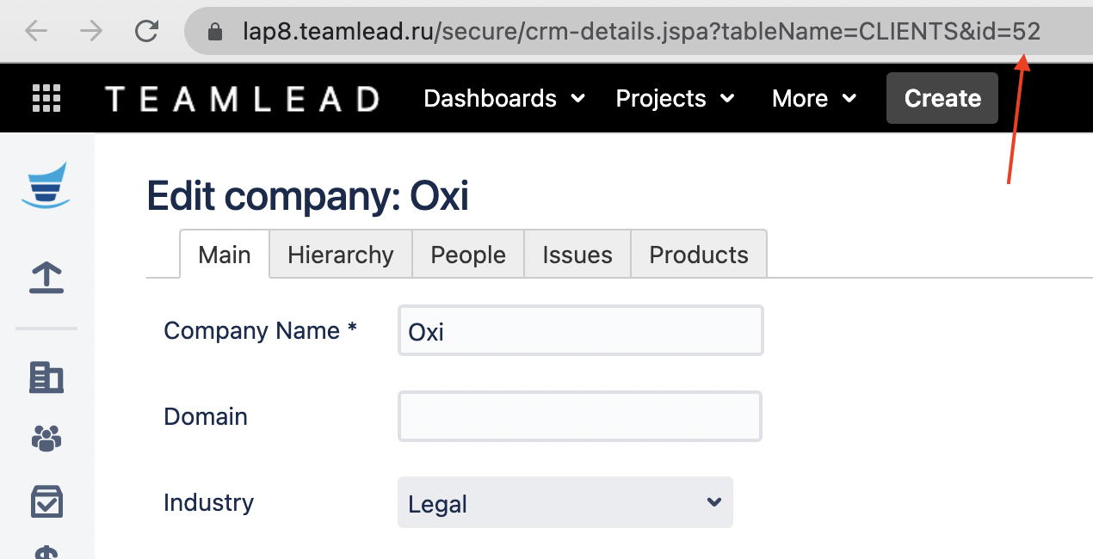Click the upload arrow sidebar icon
This screenshot has width=1093, height=559.
click(x=46, y=278)
